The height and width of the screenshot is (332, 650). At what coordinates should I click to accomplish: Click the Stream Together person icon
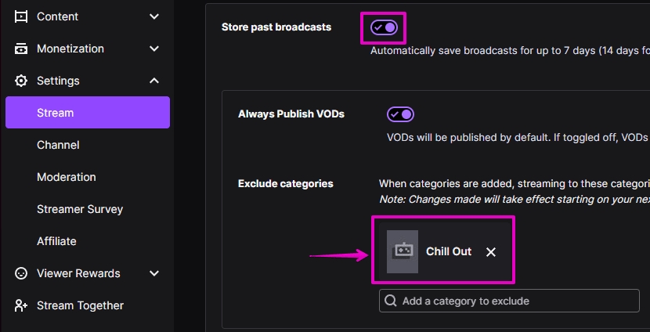20,305
